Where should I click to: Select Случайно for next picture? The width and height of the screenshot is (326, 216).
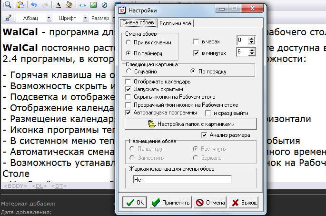tap(129, 71)
